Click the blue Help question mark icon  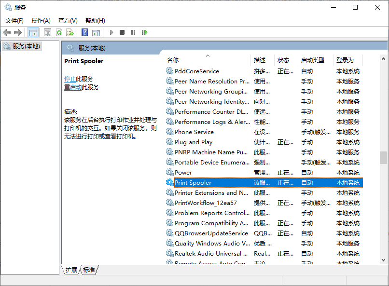(84, 32)
